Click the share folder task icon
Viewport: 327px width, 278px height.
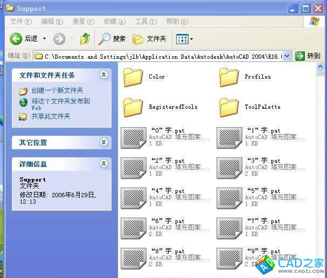(23, 117)
